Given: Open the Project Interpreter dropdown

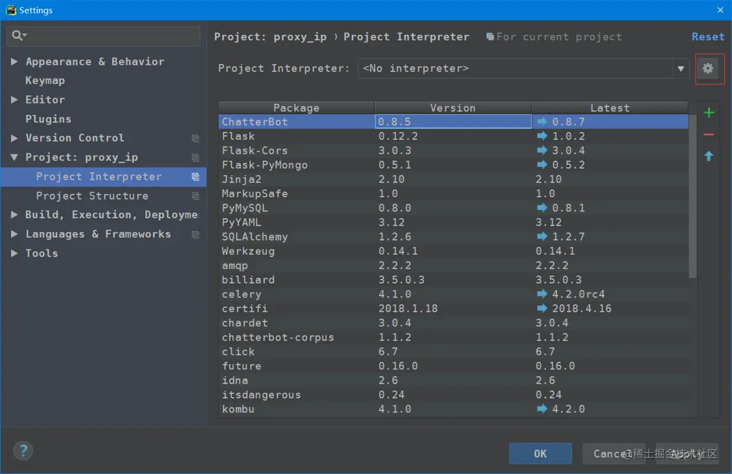Looking at the screenshot, I should point(681,68).
